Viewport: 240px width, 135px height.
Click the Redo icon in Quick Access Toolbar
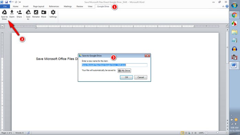click(x=16, y=2)
